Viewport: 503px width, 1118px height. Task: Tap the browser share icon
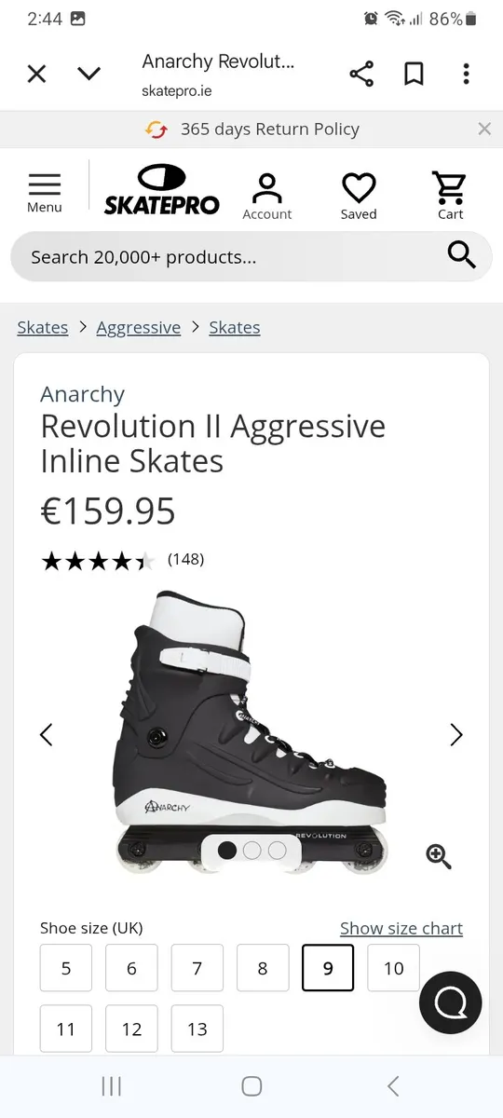(x=361, y=74)
